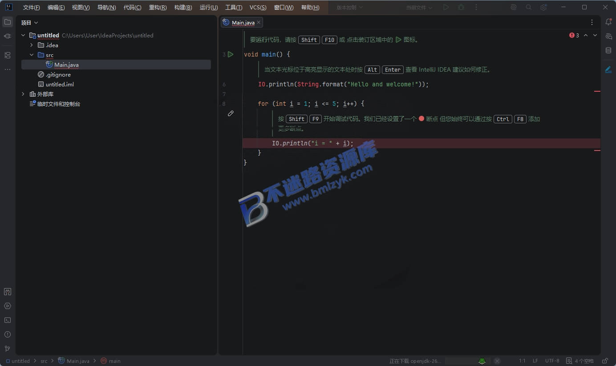The height and width of the screenshot is (366, 616).
Task: Click the 1:1 caret position indicator
Action: [522, 361]
